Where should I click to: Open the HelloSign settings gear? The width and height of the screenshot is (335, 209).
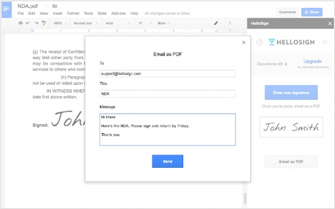pos(324,42)
